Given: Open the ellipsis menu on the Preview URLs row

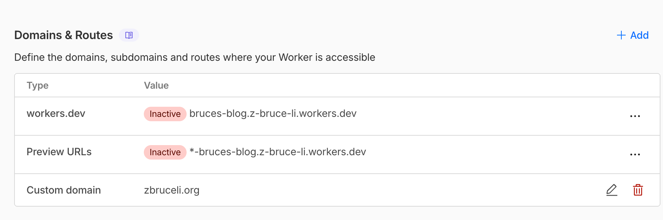Looking at the screenshot, I should click(635, 154).
